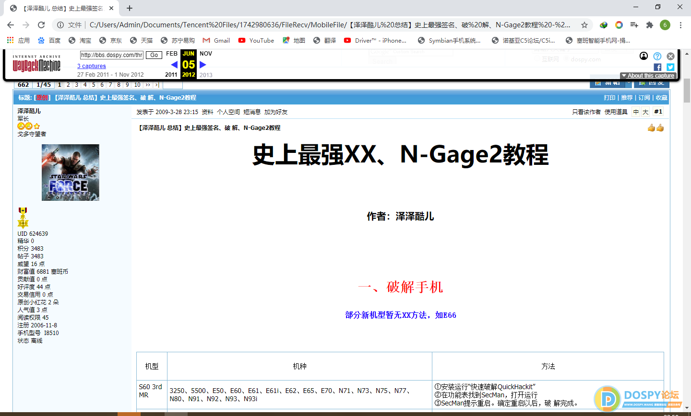The width and height of the screenshot is (691, 416).
Task: Open a new browser tab
Action: pos(130,8)
